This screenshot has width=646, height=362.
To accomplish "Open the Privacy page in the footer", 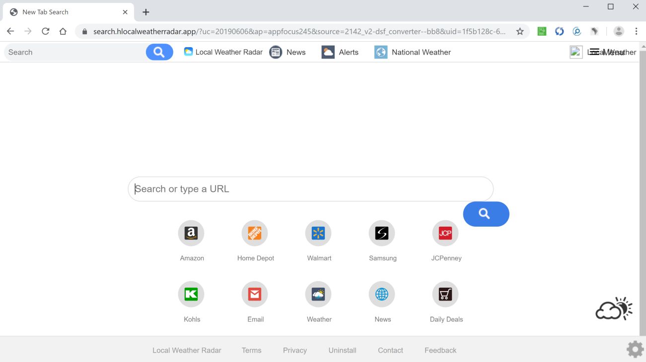I will 294,350.
